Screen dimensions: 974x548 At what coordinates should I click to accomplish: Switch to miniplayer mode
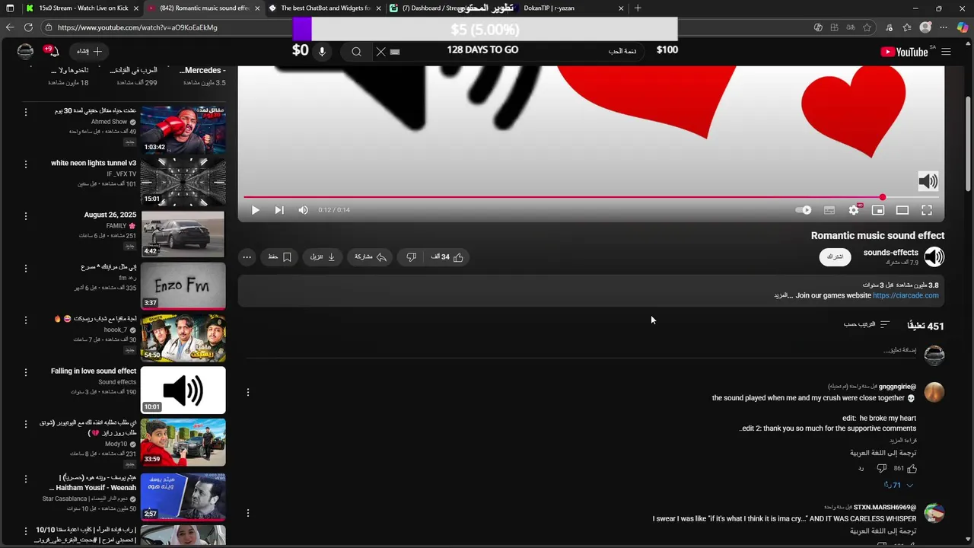[x=878, y=210]
